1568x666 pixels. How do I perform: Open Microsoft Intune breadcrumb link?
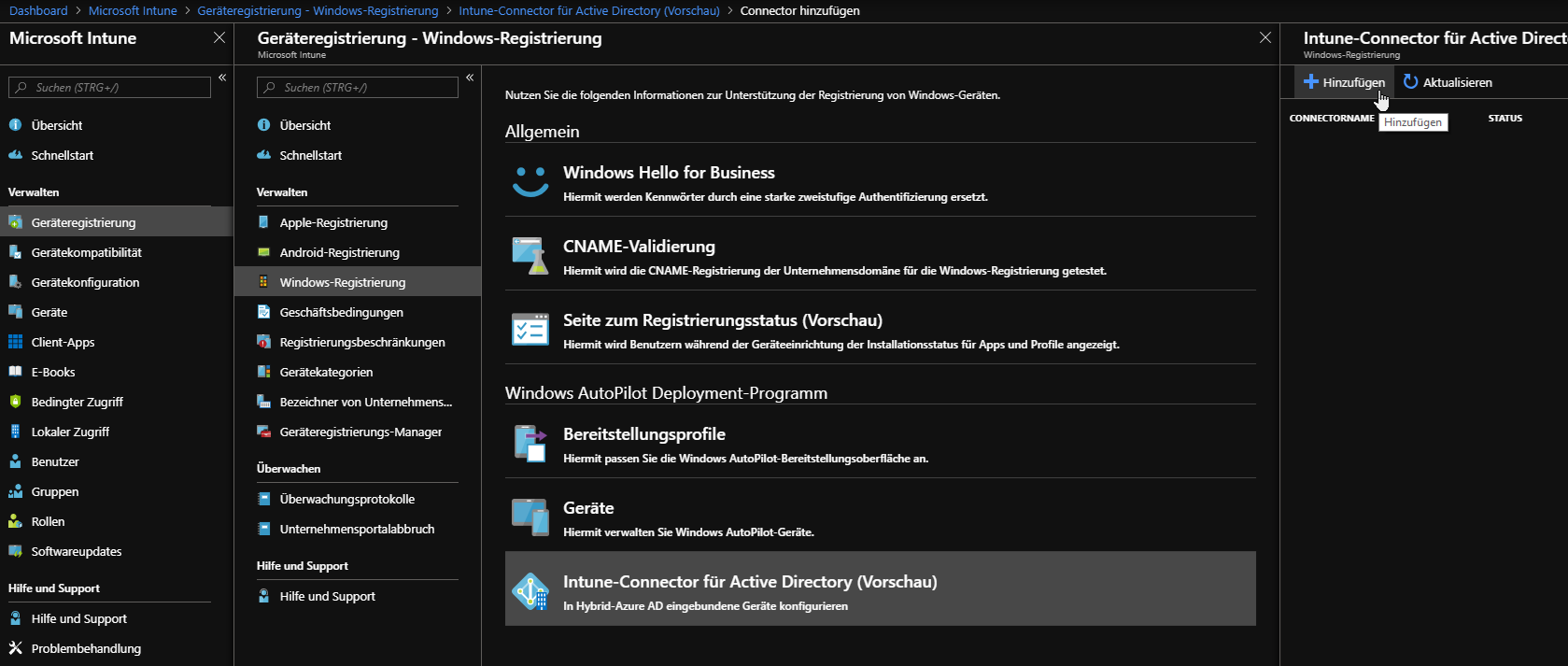pos(133,10)
